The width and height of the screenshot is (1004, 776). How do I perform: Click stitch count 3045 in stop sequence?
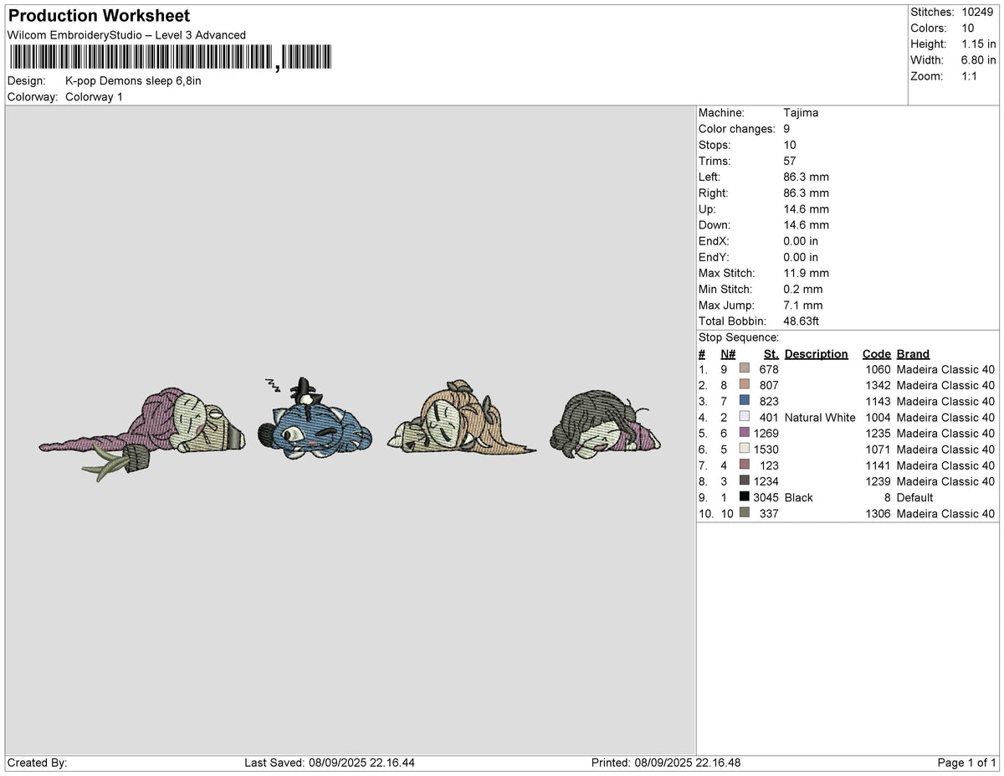(x=766, y=497)
